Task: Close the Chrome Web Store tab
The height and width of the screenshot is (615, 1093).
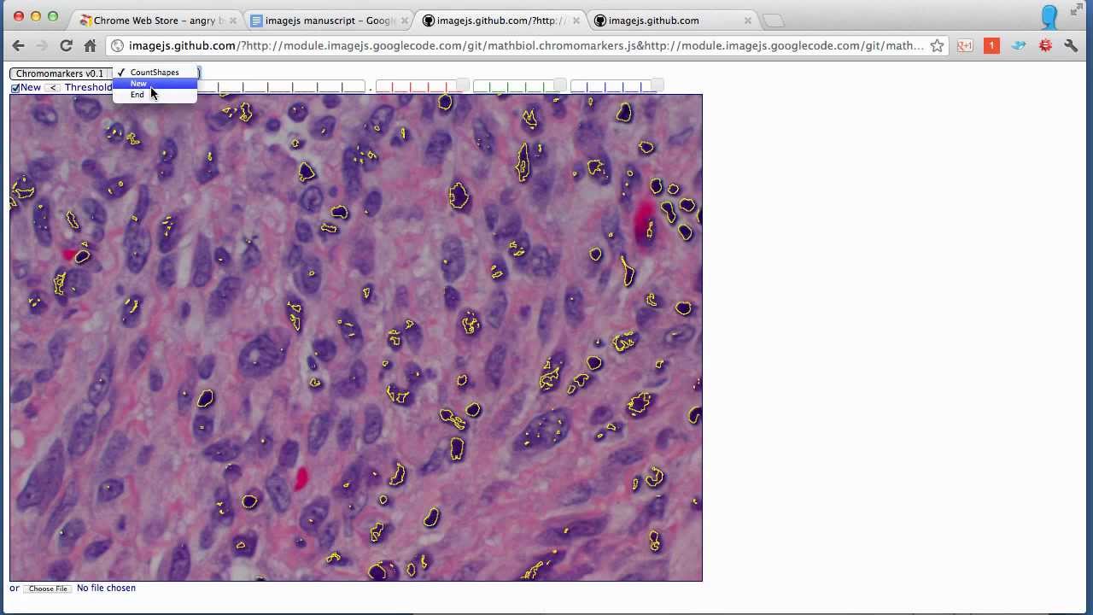Action: click(233, 20)
